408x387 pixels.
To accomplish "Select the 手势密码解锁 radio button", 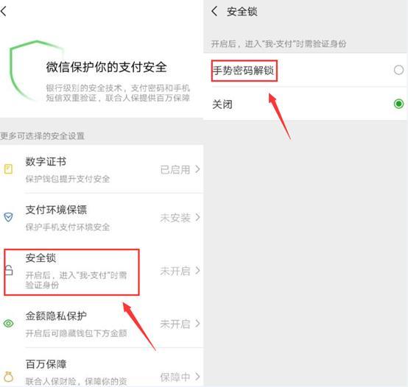I will pyautogui.click(x=398, y=70).
